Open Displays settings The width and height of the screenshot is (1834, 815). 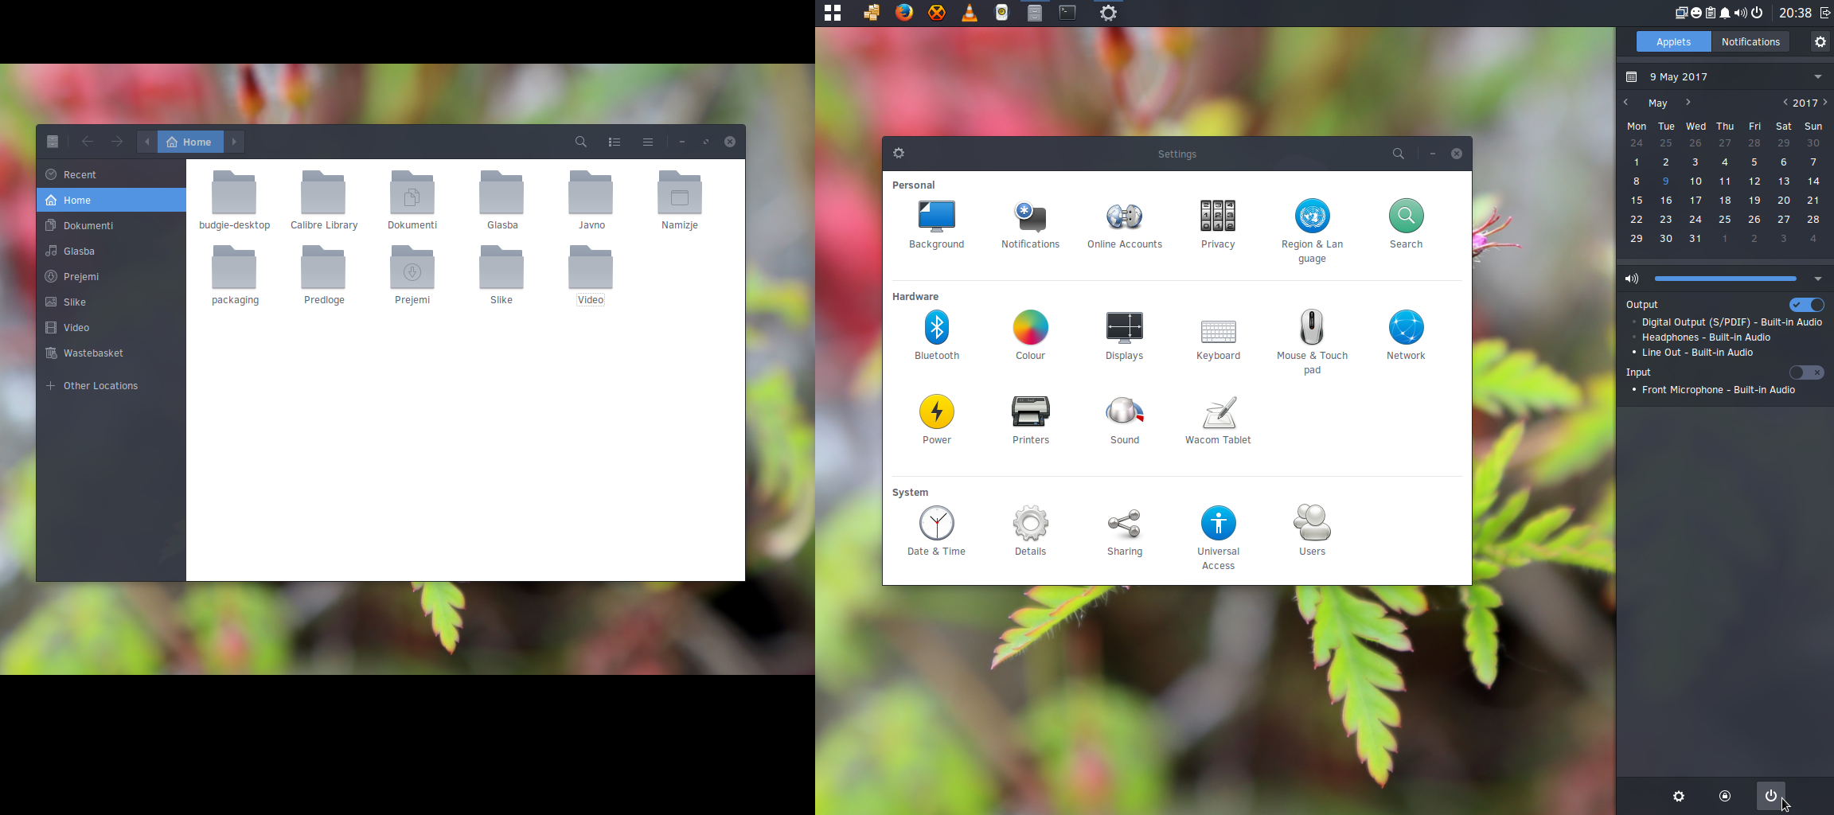[x=1124, y=336]
